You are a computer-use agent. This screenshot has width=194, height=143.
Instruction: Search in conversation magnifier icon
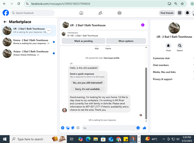[180, 45]
